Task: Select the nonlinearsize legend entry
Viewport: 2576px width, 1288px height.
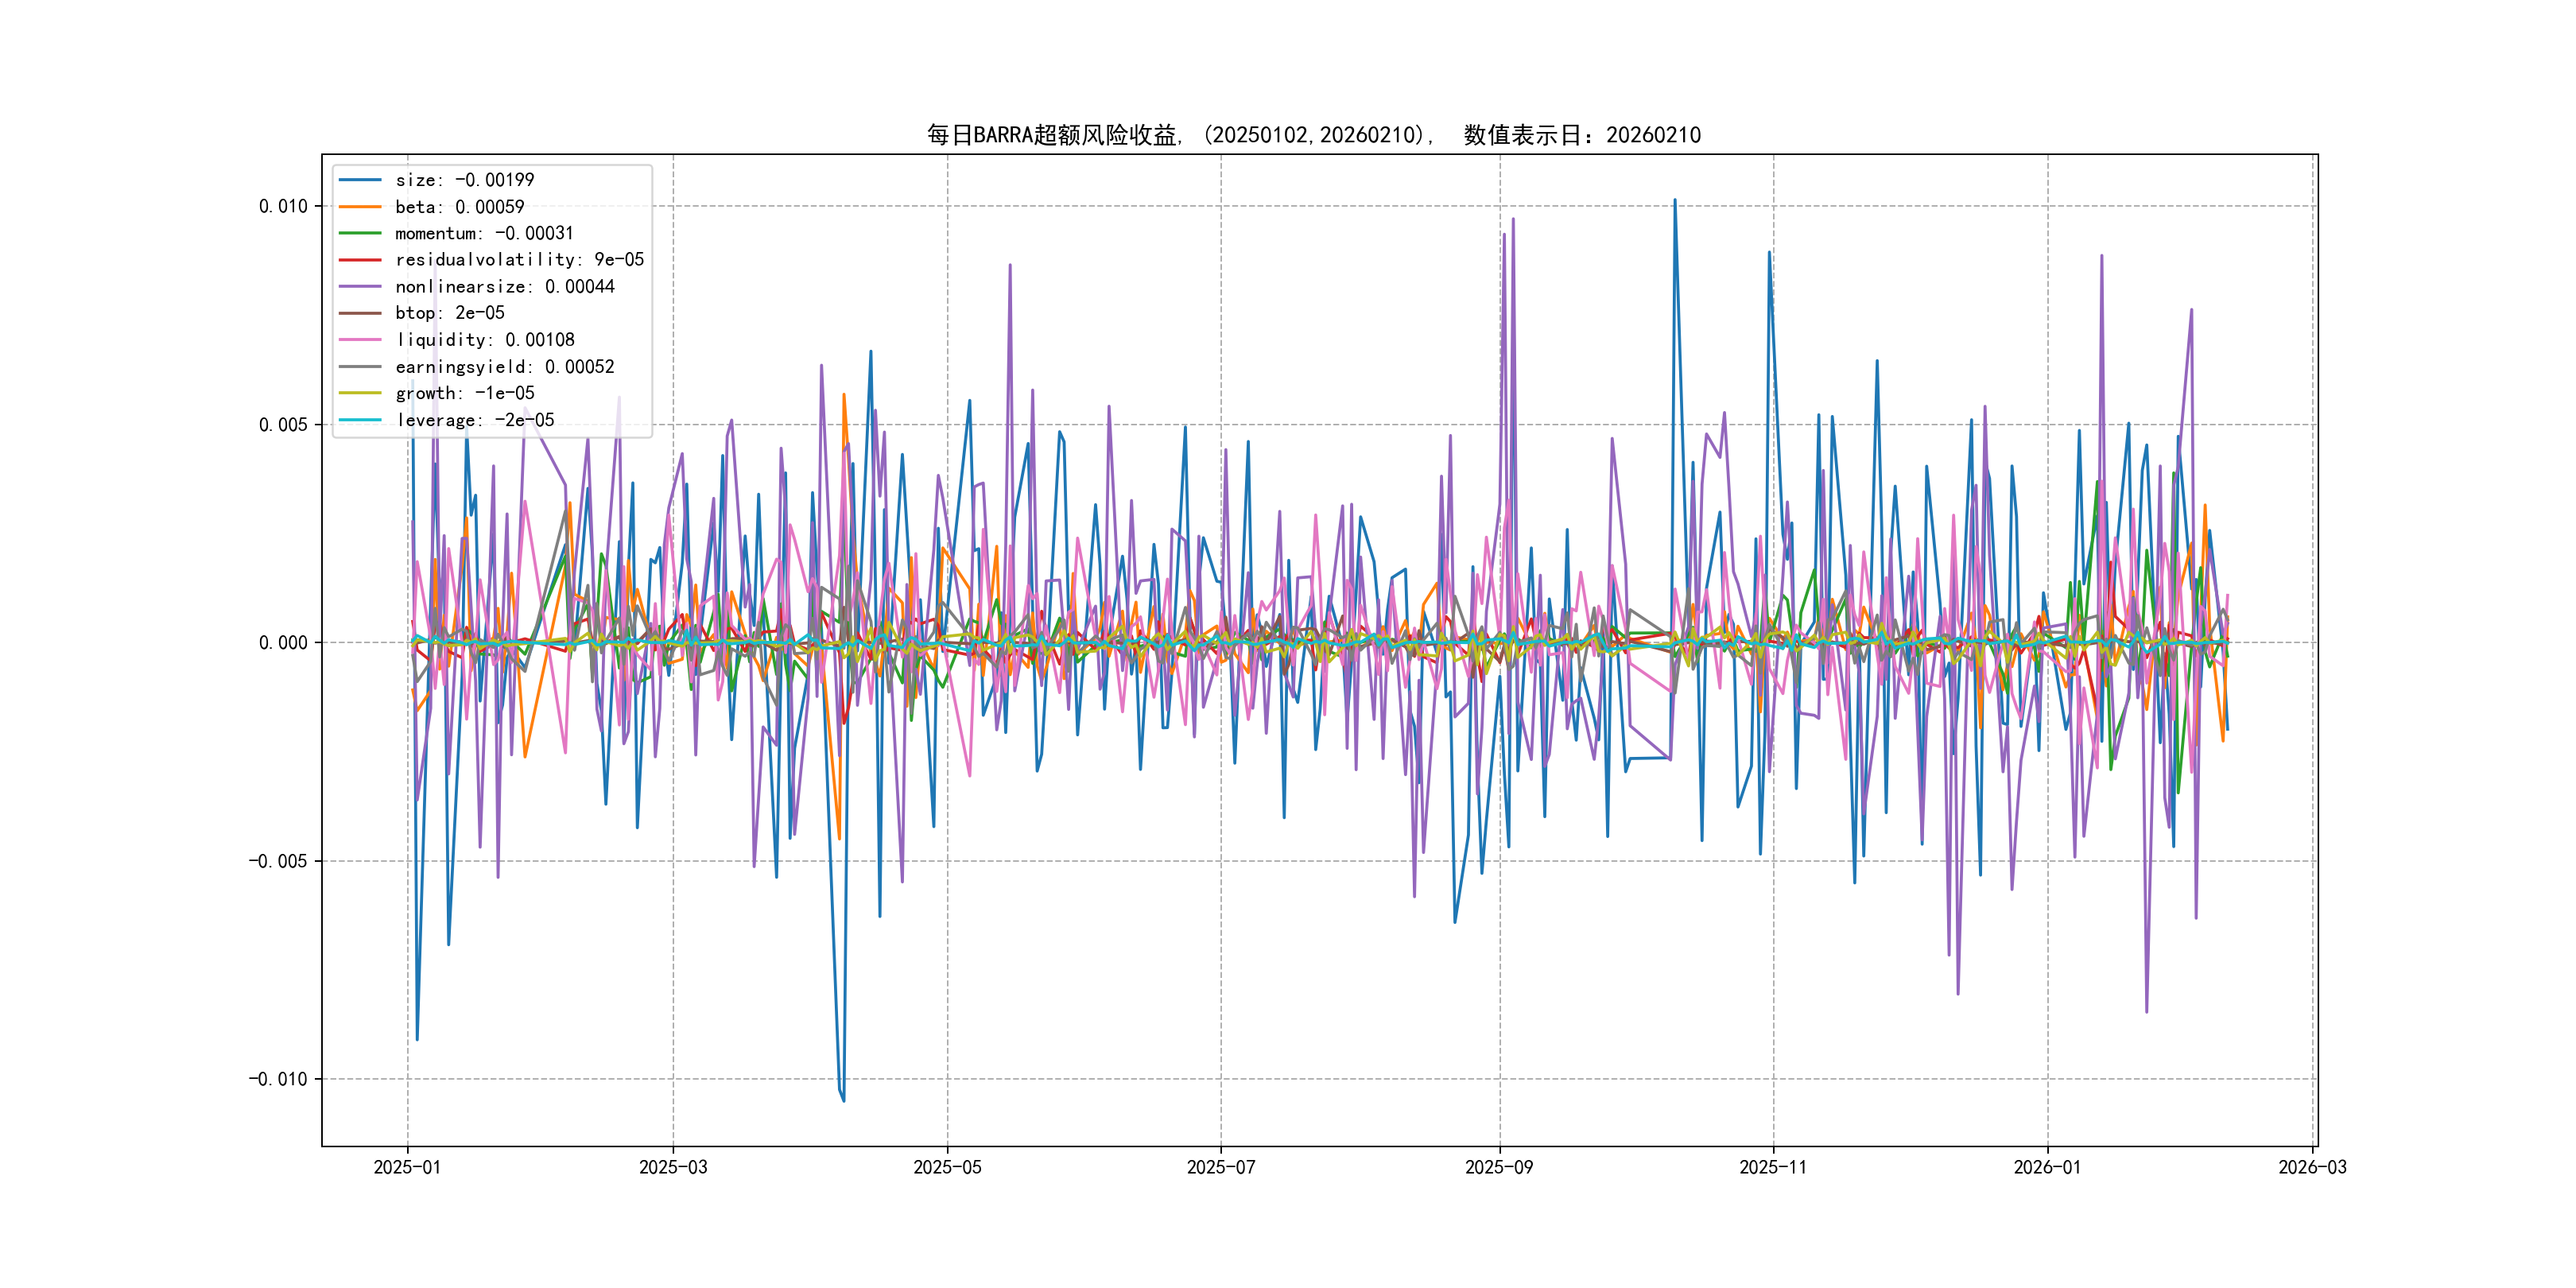Action: coord(504,287)
